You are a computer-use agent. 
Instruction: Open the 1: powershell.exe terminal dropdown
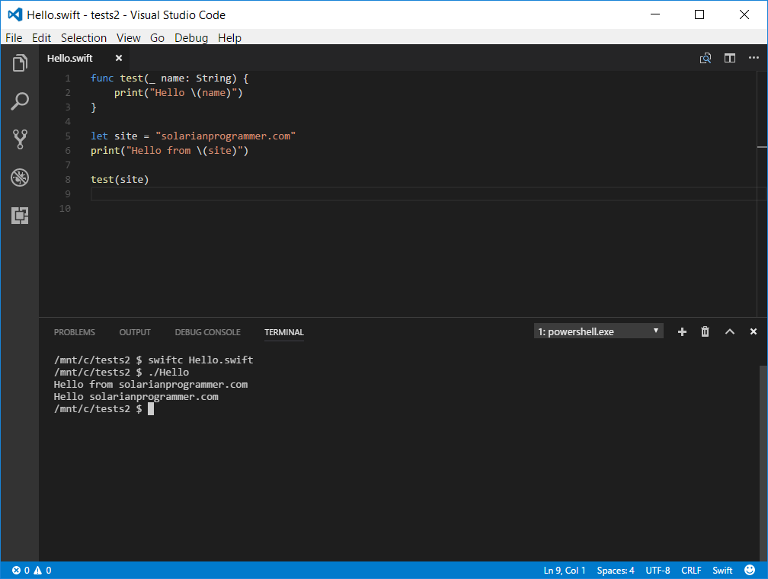(x=598, y=331)
